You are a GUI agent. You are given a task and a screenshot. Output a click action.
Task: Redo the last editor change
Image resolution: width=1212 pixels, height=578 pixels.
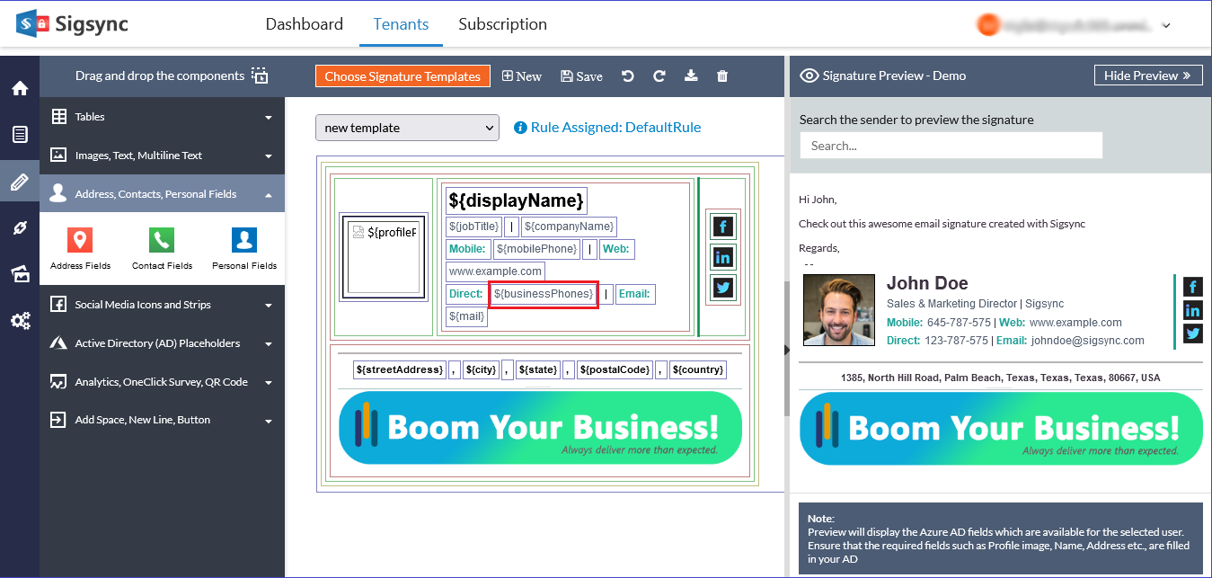pos(659,76)
